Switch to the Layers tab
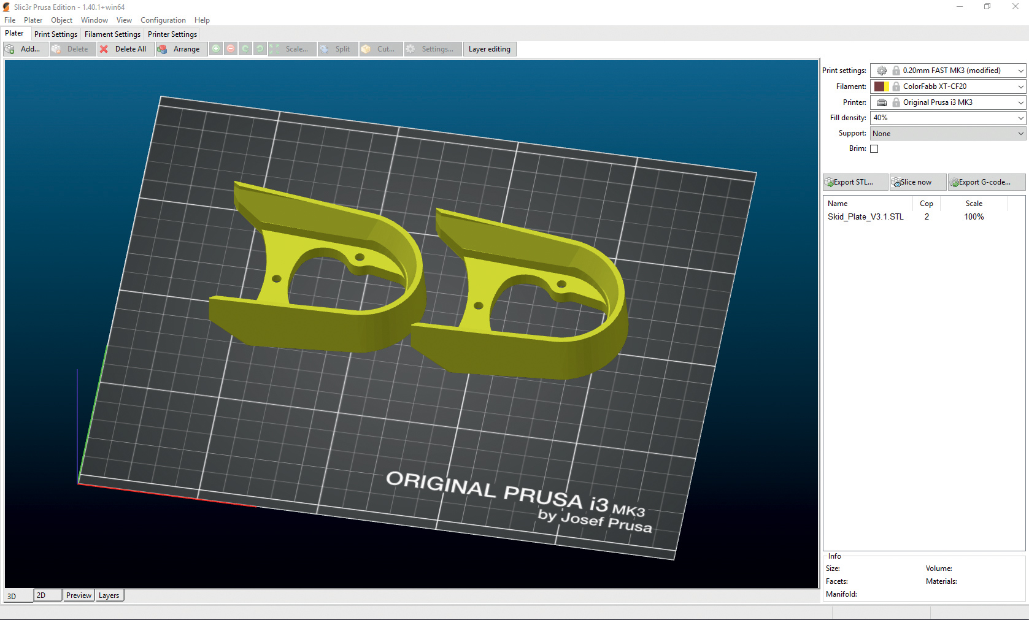The height and width of the screenshot is (620, 1029). 109,595
